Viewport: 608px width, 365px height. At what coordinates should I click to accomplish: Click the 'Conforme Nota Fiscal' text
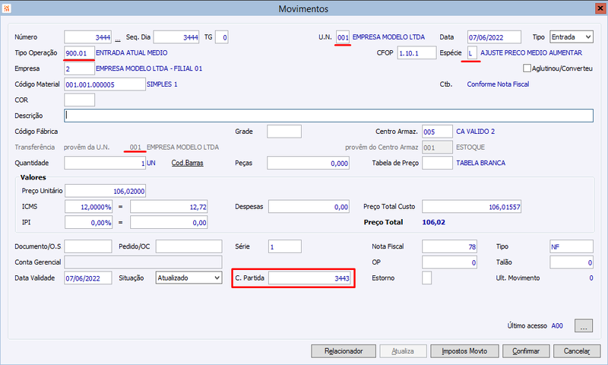(498, 84)
